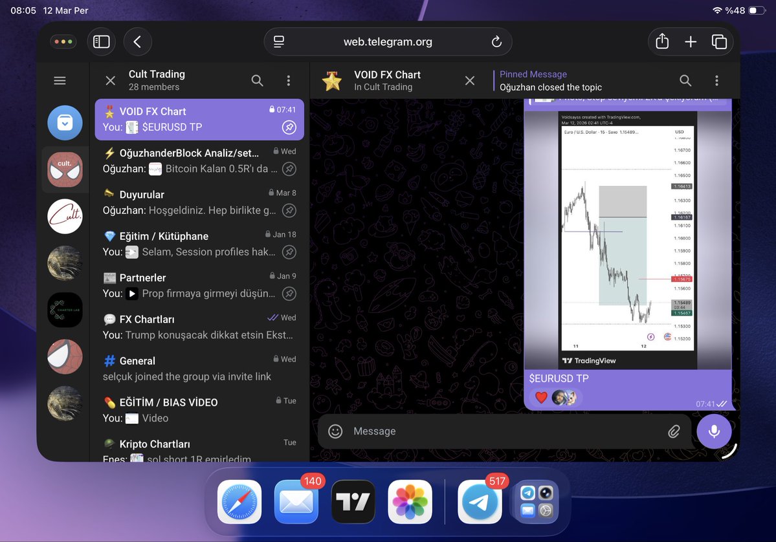
Task: Reload the web.telegram.org page
Action: tap(496, 42)
